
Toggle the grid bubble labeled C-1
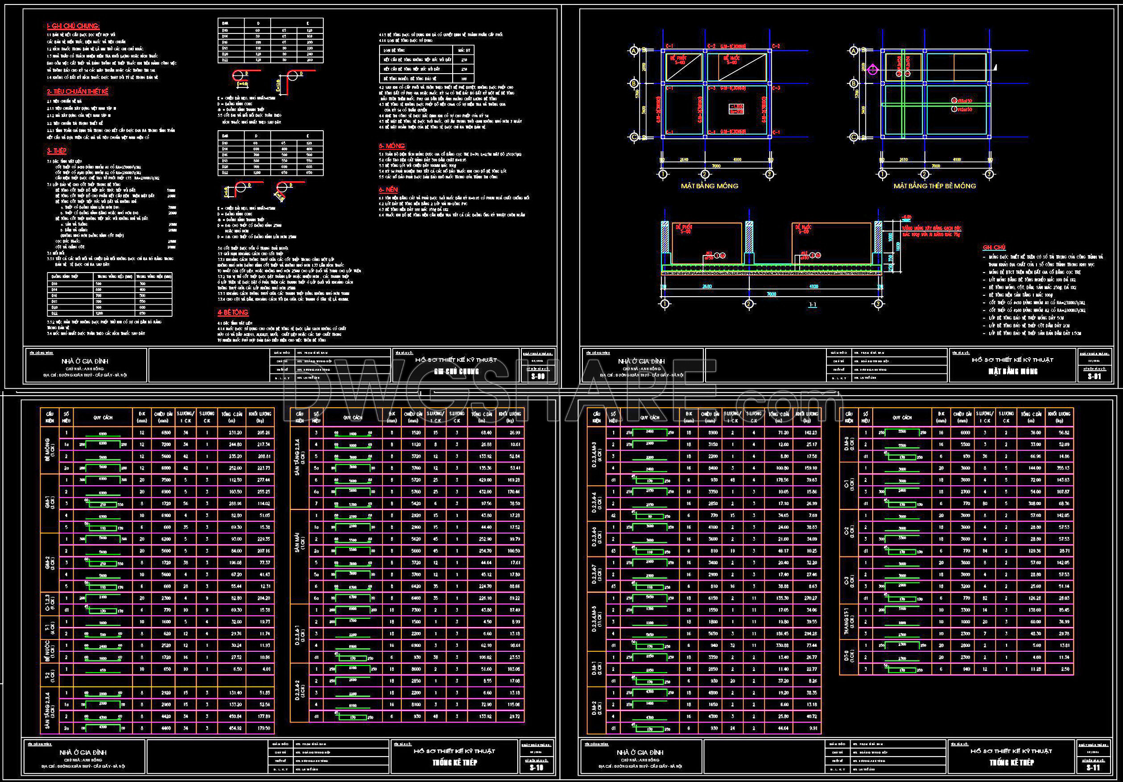[x=669, y=46]
